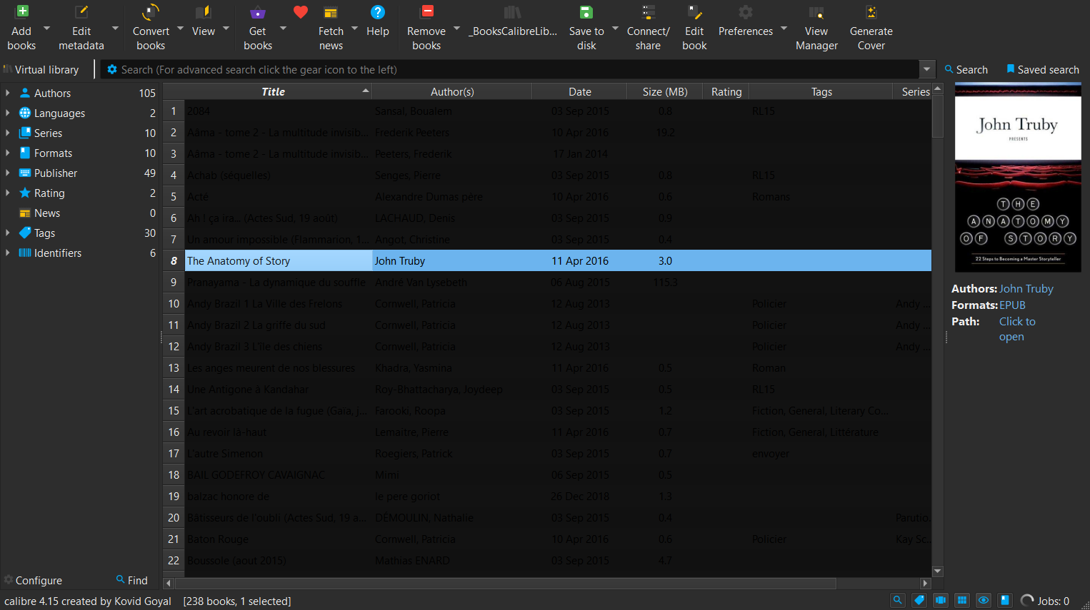Expand the Authors category
Image resolution: width=1090 pixels, height=610 pixels.
8,93
